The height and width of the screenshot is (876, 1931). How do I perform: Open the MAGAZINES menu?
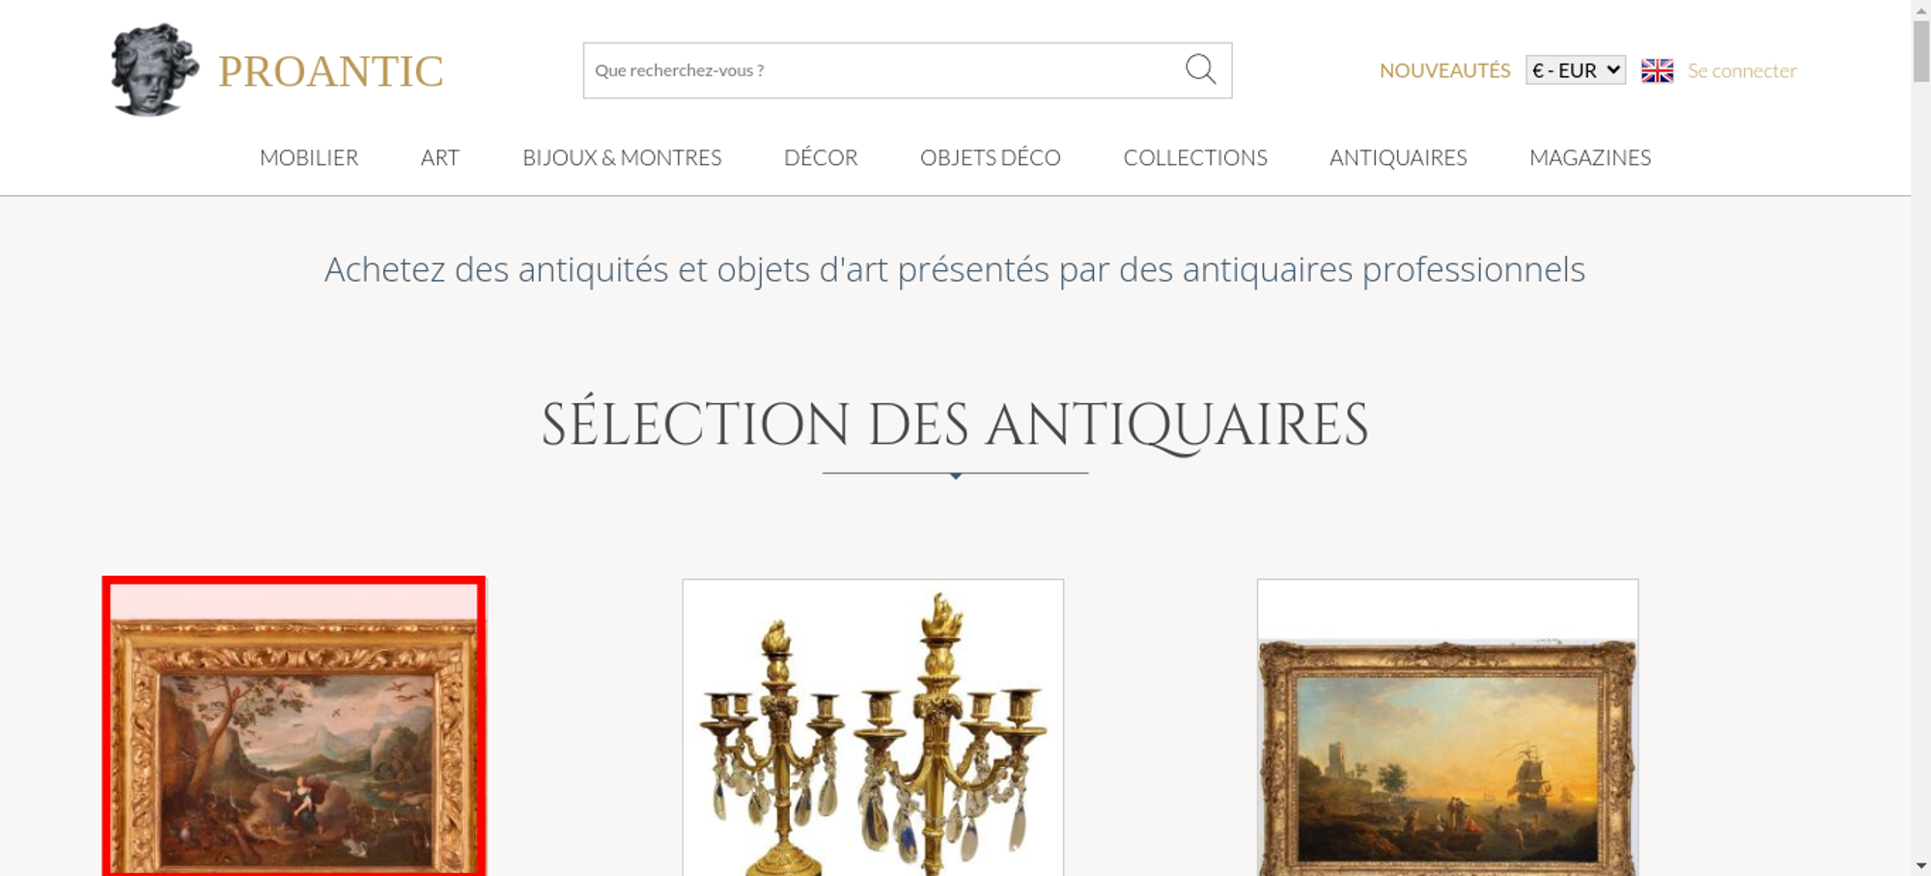[1590, 157]
